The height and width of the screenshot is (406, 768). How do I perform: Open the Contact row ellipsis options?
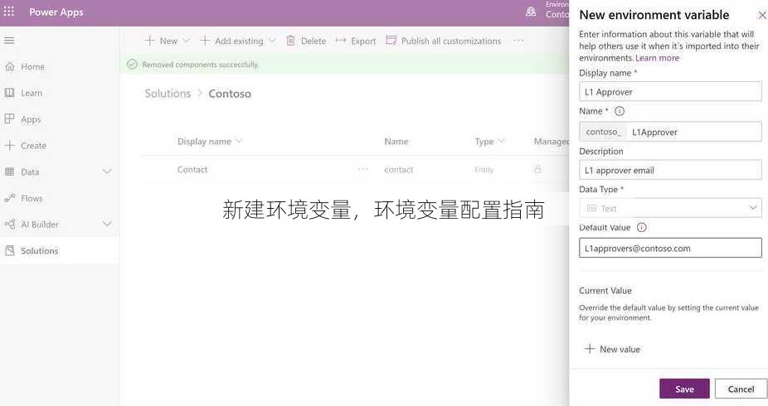tap(363, 169)
